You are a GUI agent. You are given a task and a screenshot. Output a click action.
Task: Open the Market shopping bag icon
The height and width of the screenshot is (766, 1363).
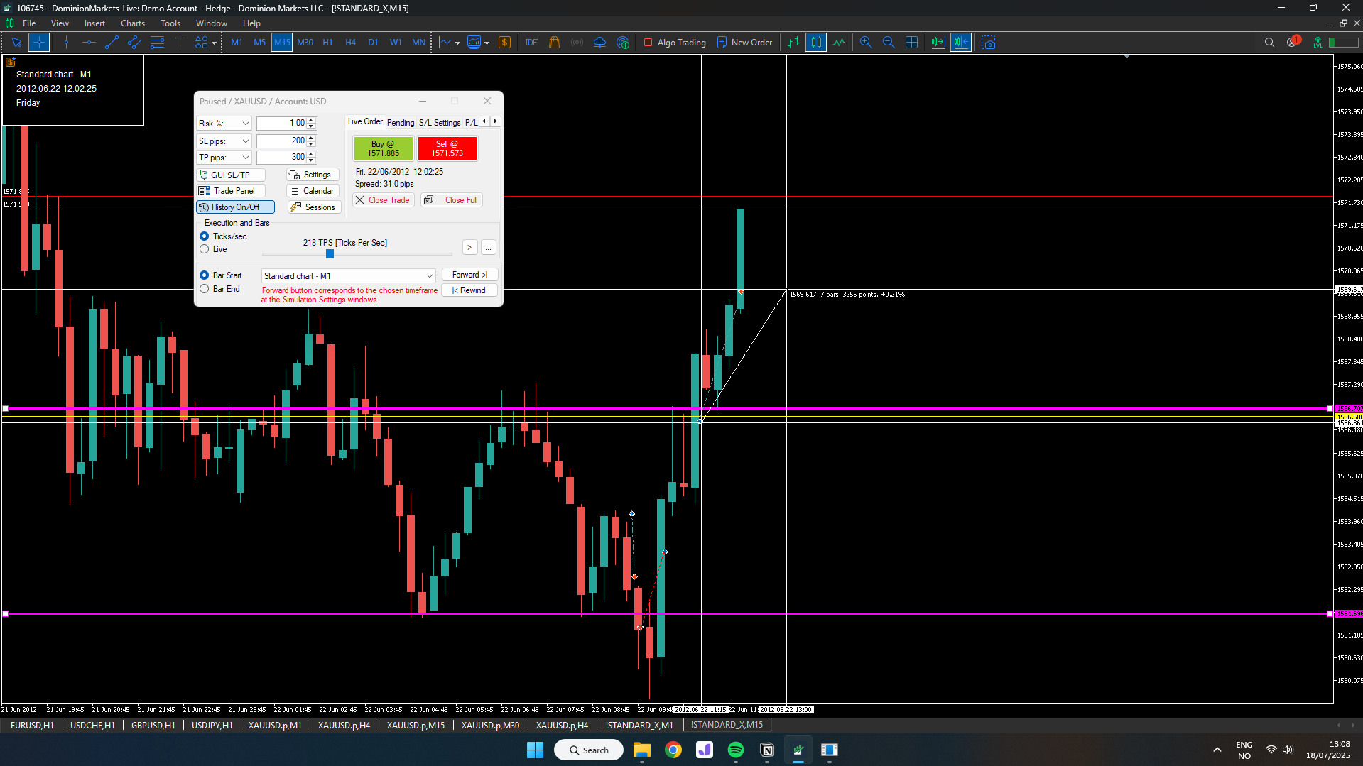[x=554, y=43]
